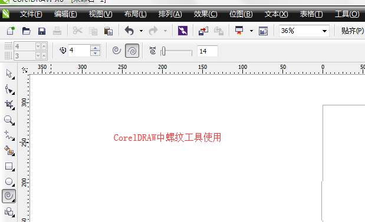The width and height of the screenshot is (365, 222).
Task: Save the document with the floppy disk icon
Action: coord(42,31)
